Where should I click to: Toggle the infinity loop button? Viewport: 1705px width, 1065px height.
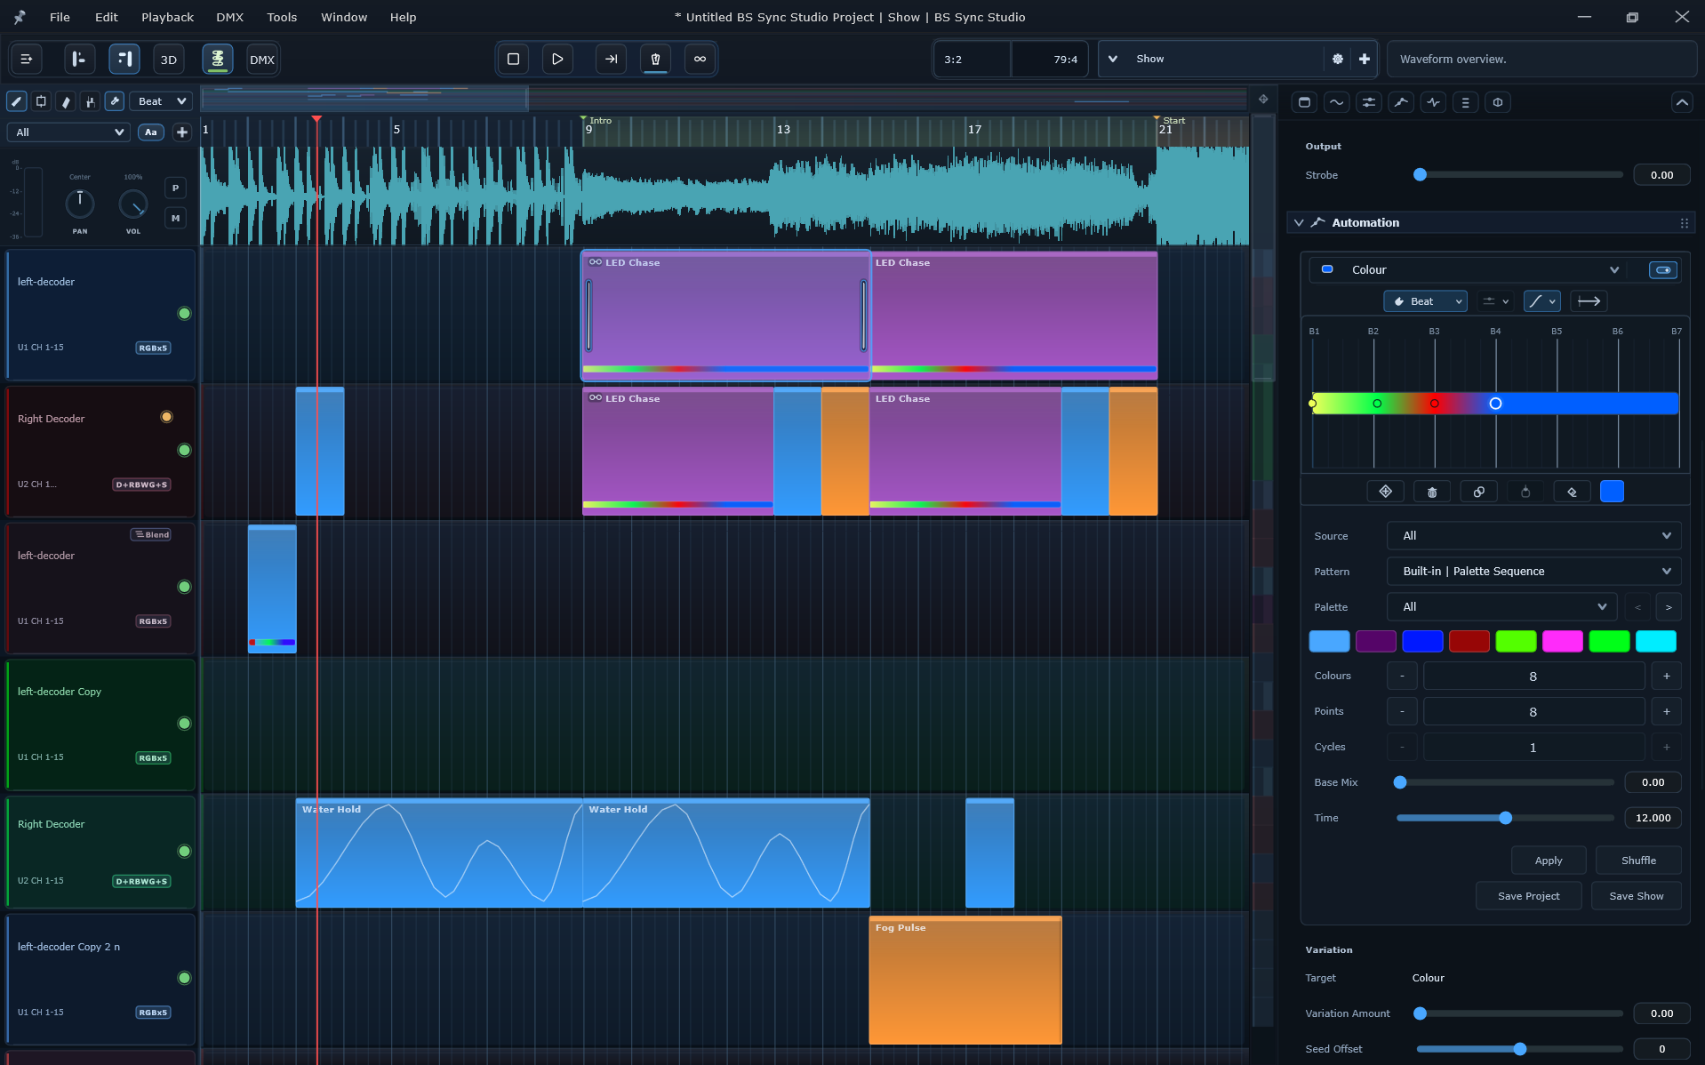(x=700, y=59)
